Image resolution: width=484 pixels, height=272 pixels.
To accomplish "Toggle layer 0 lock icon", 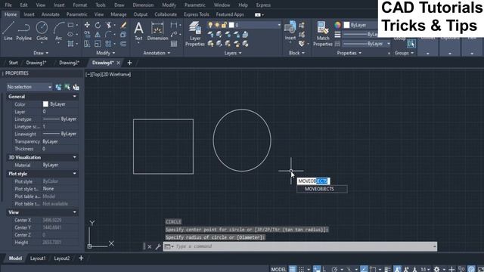I will (224, 25).
